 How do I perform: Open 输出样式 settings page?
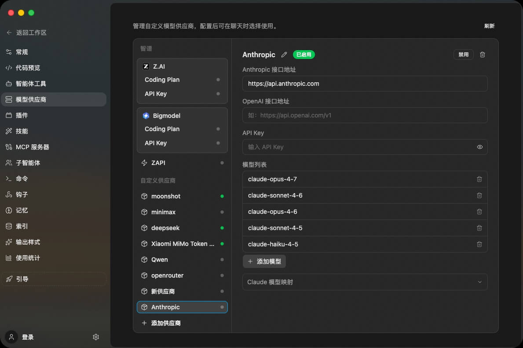tap(54, 242)
